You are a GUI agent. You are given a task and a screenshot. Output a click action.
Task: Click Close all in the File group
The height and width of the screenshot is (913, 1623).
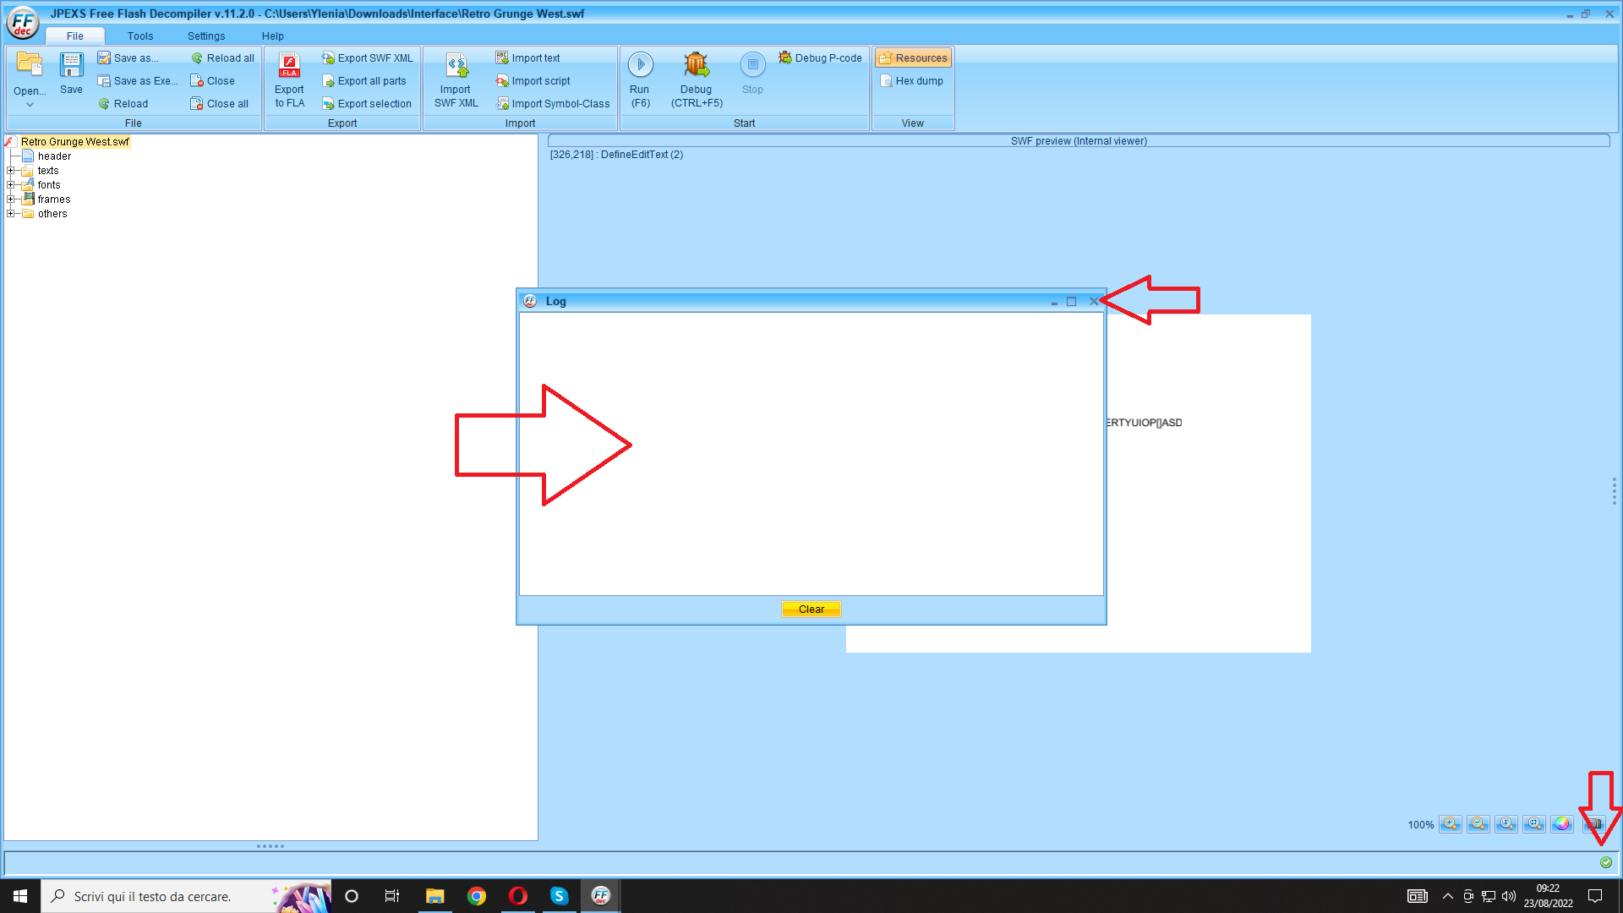(220, 104)
